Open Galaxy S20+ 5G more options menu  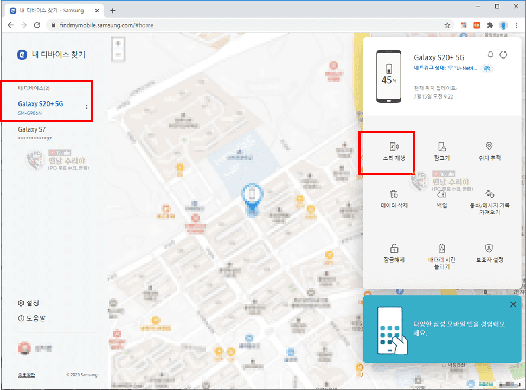87,107
